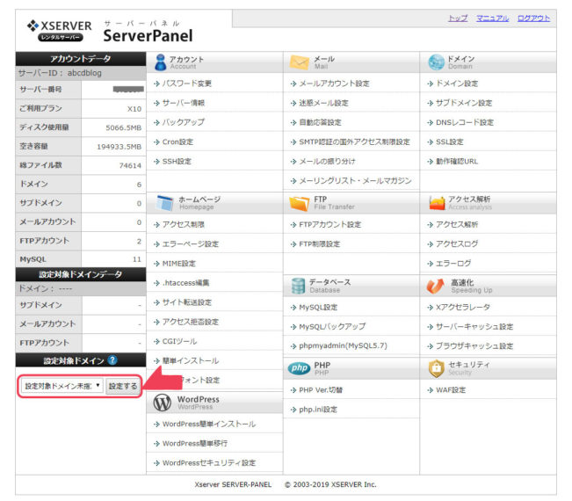Open アクセス制限
572x501 pixels.
tap(183, 224)
